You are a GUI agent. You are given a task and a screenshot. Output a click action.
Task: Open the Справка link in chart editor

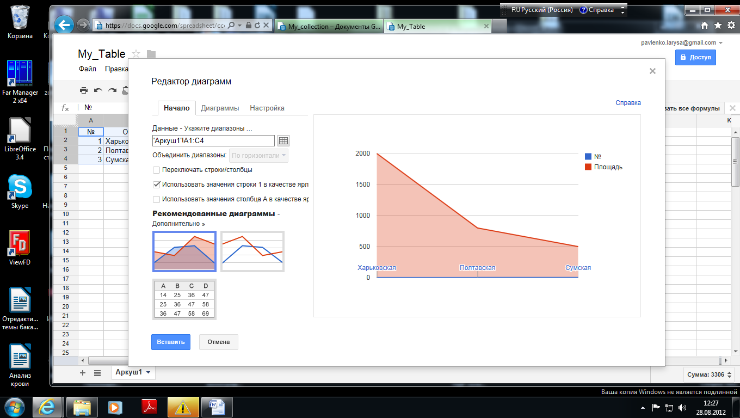[x=628, y=103]
